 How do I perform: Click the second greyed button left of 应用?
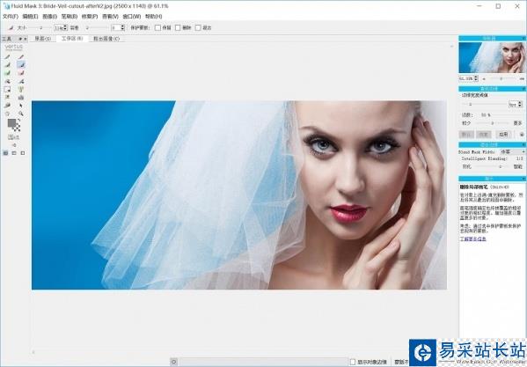click(x=483, y=135)
